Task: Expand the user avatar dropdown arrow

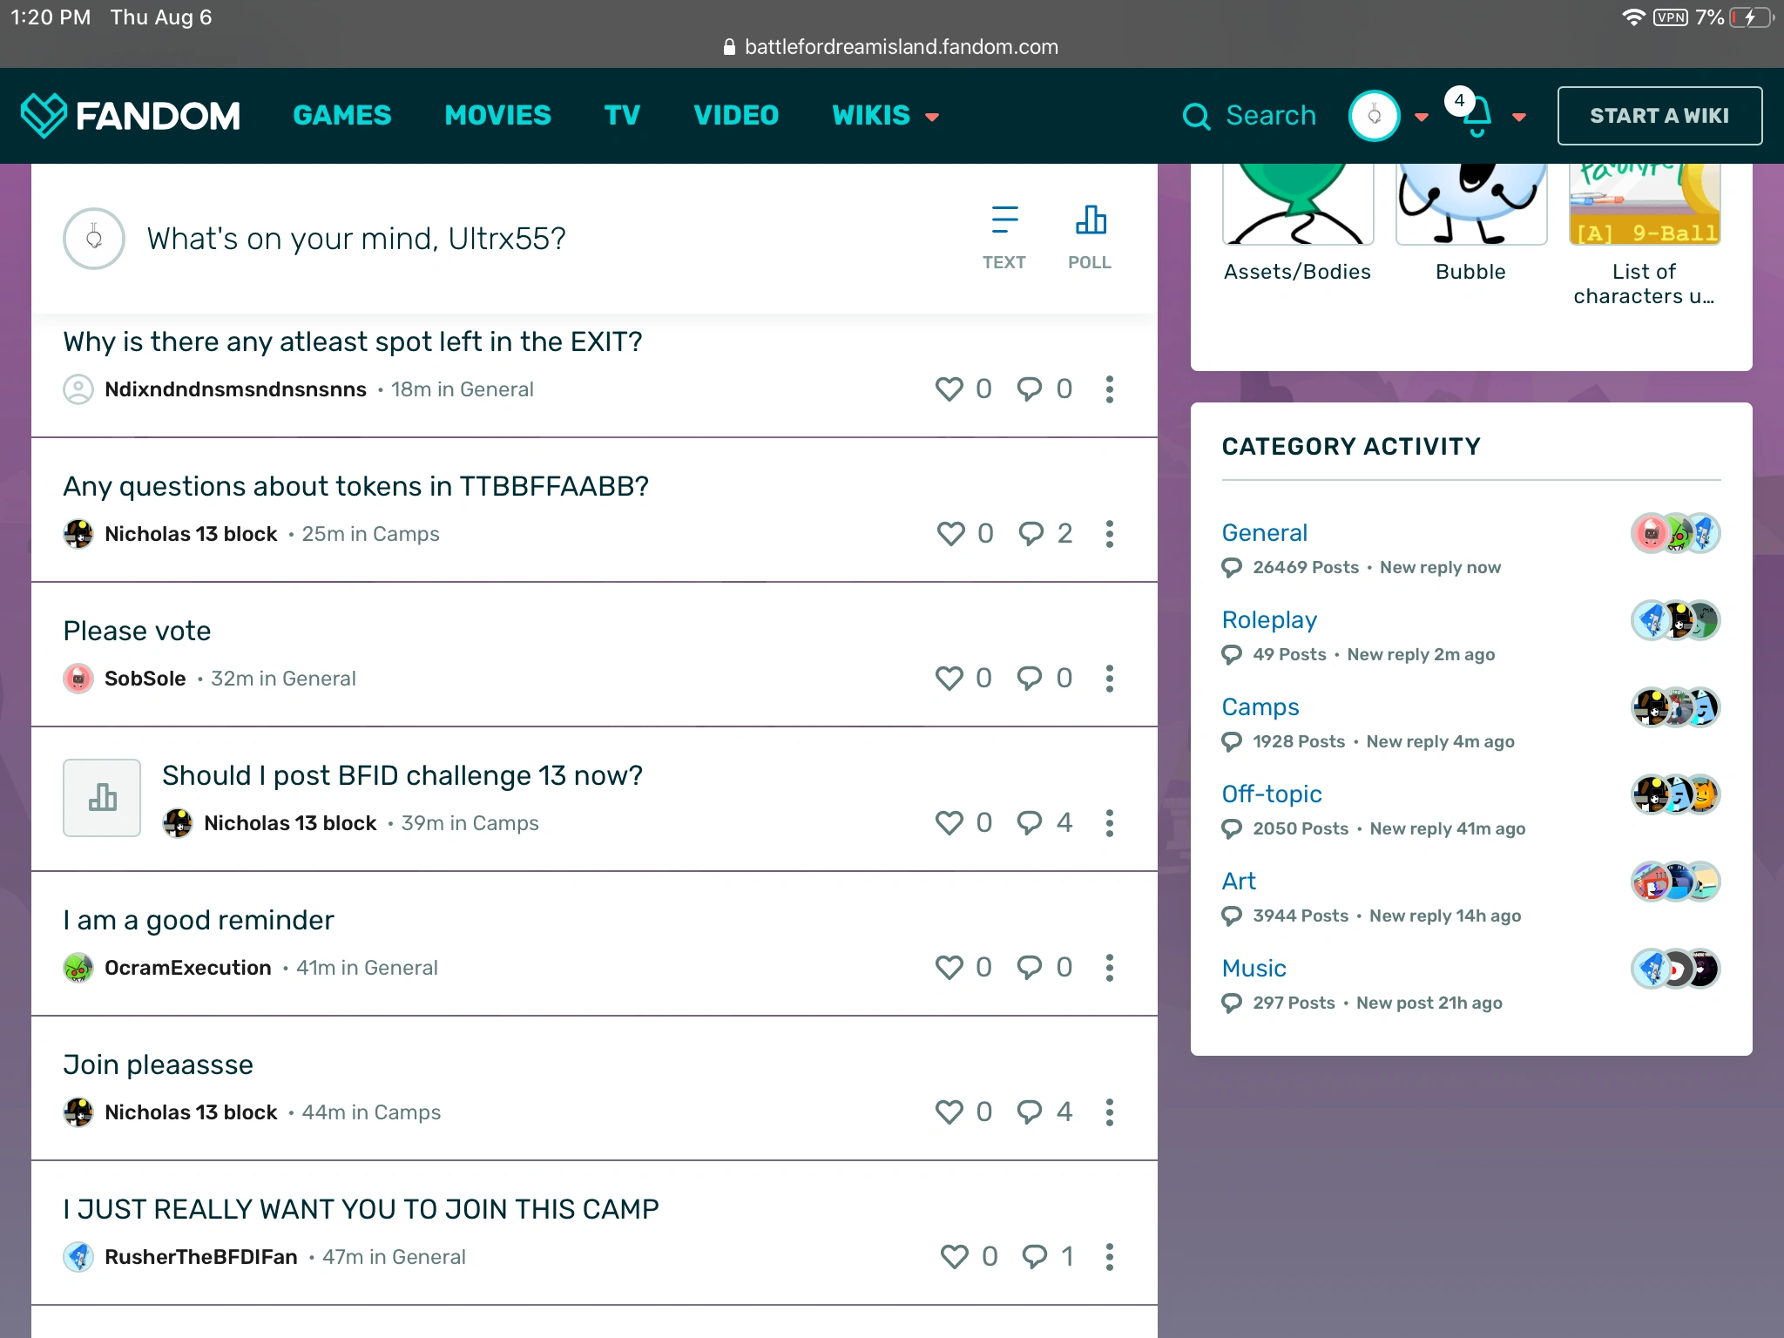Action: [1422, 117]
